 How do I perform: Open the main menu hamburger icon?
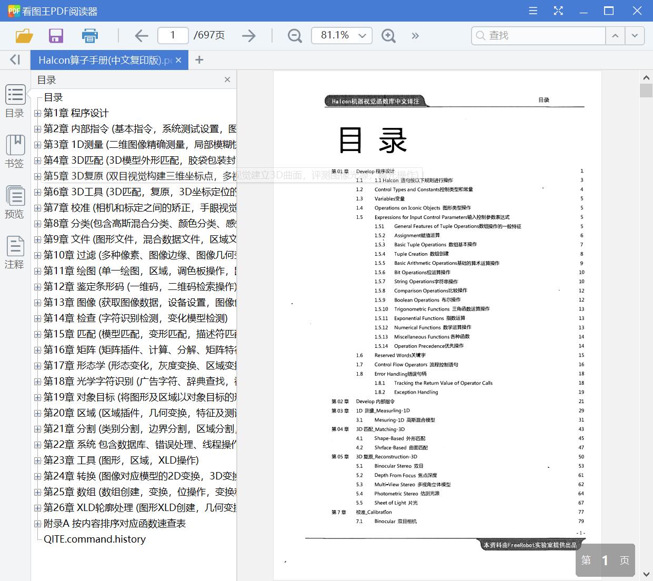pos(533,11)
